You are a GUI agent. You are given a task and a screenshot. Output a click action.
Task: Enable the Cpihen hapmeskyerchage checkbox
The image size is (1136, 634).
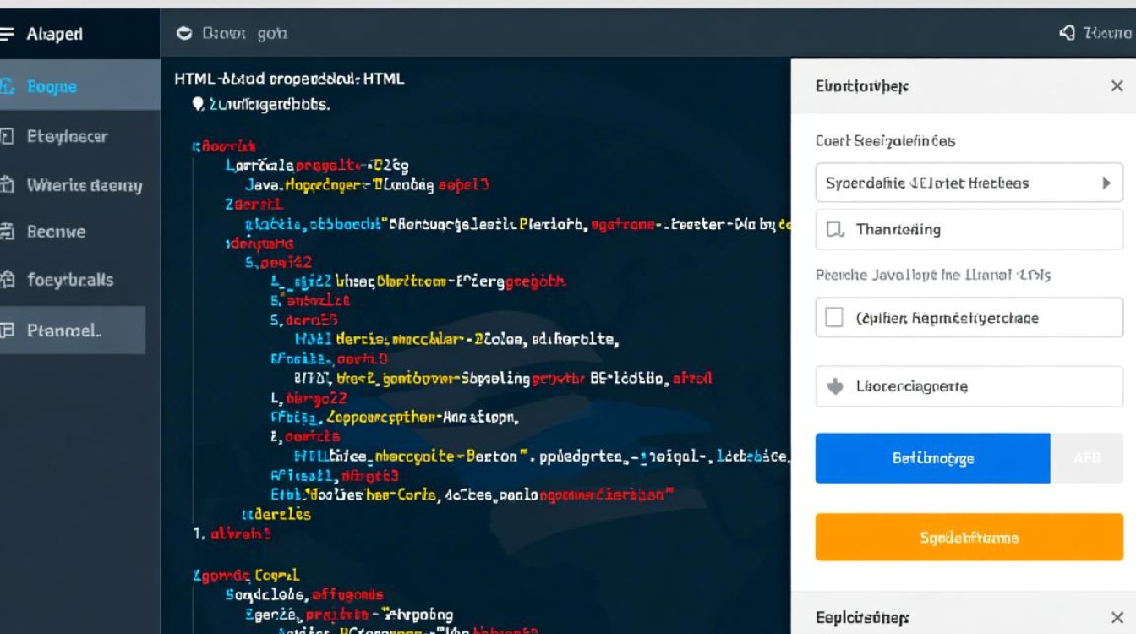point(834,318)
